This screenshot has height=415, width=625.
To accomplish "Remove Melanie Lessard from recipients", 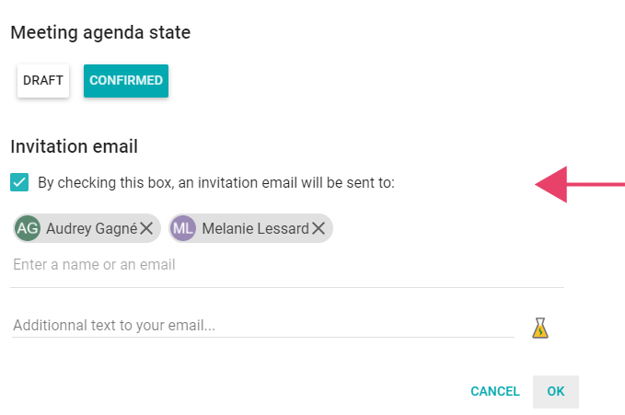I will click(x=318, y=228).
